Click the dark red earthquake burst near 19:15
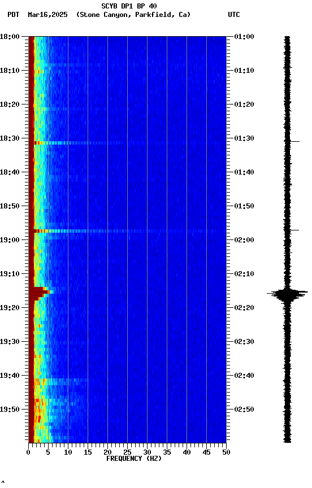This screenshot has height=488, width=312. click(x=40, y=294)
